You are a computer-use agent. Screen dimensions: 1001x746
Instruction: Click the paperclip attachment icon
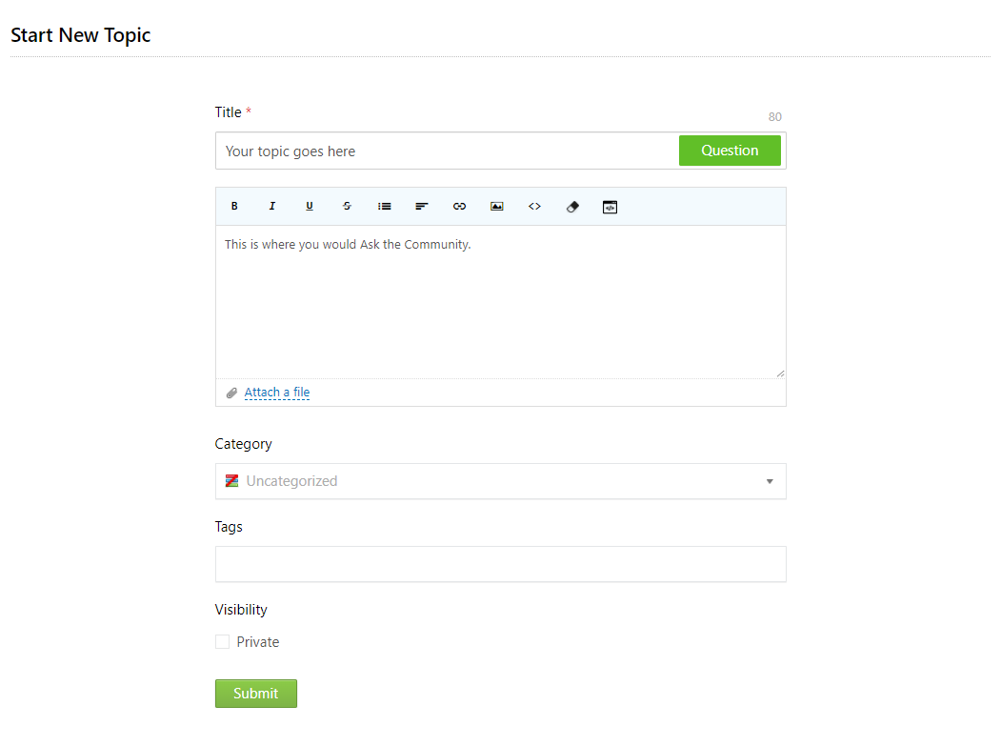(231, 393)
